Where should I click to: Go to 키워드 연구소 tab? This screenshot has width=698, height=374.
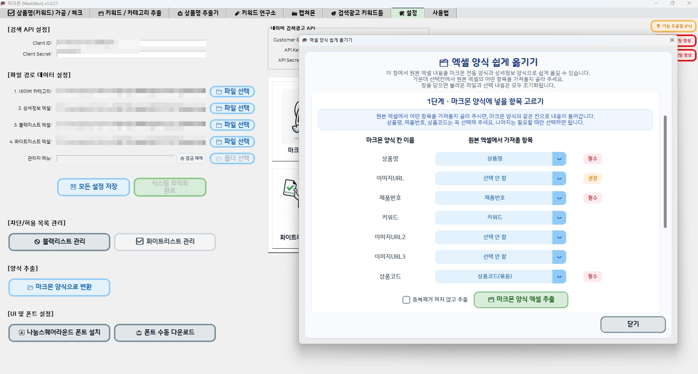click(255, 13)
